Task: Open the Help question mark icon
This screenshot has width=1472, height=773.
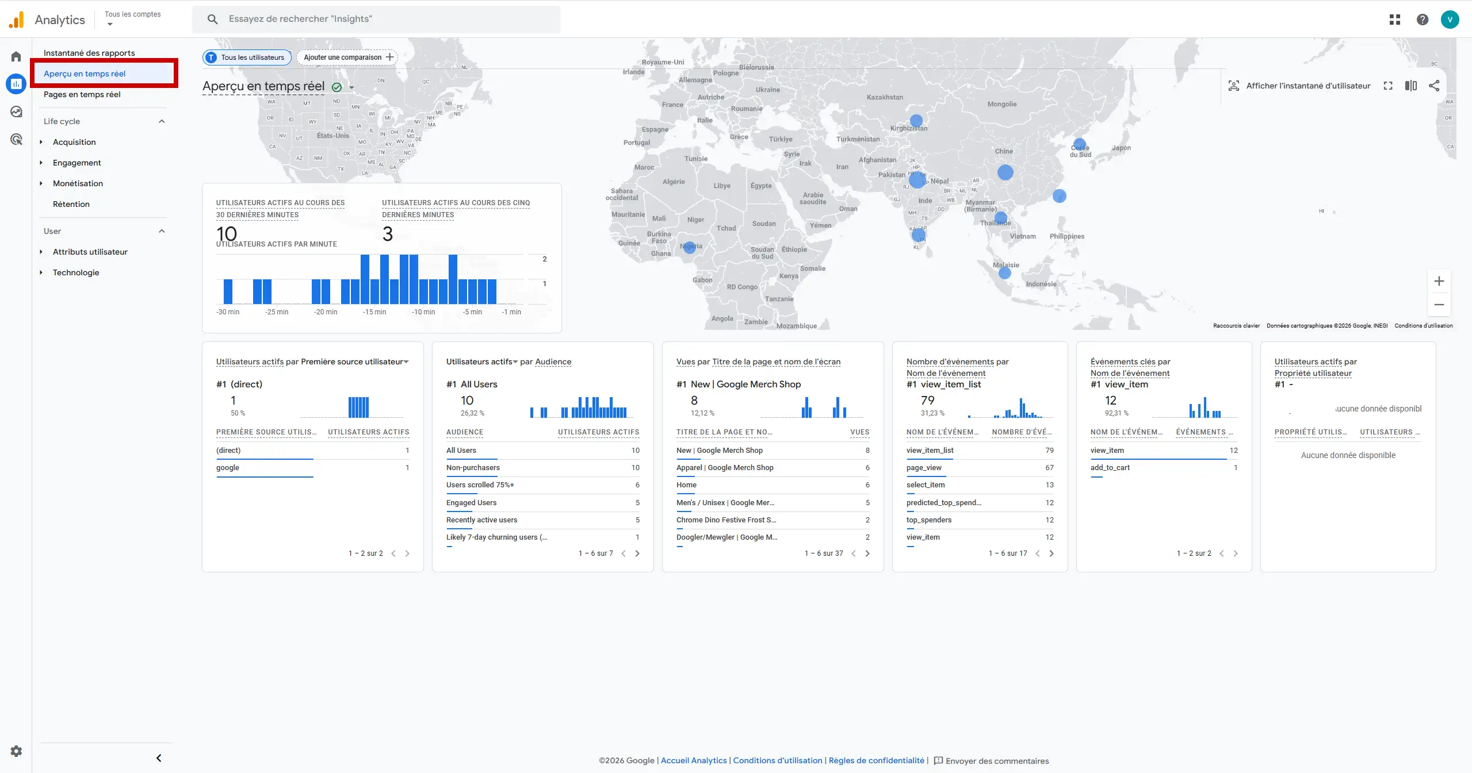Action: pos(1422,20)
